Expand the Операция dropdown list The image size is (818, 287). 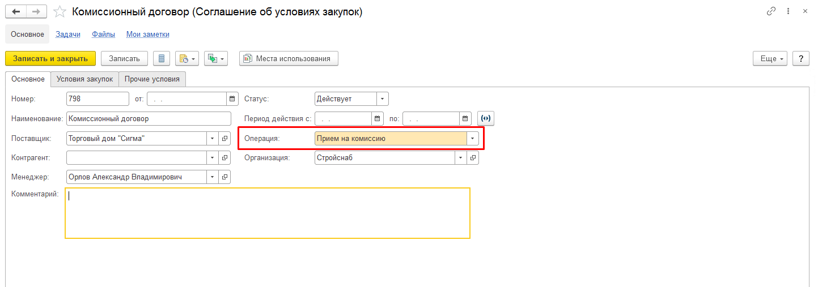(473, 139)
